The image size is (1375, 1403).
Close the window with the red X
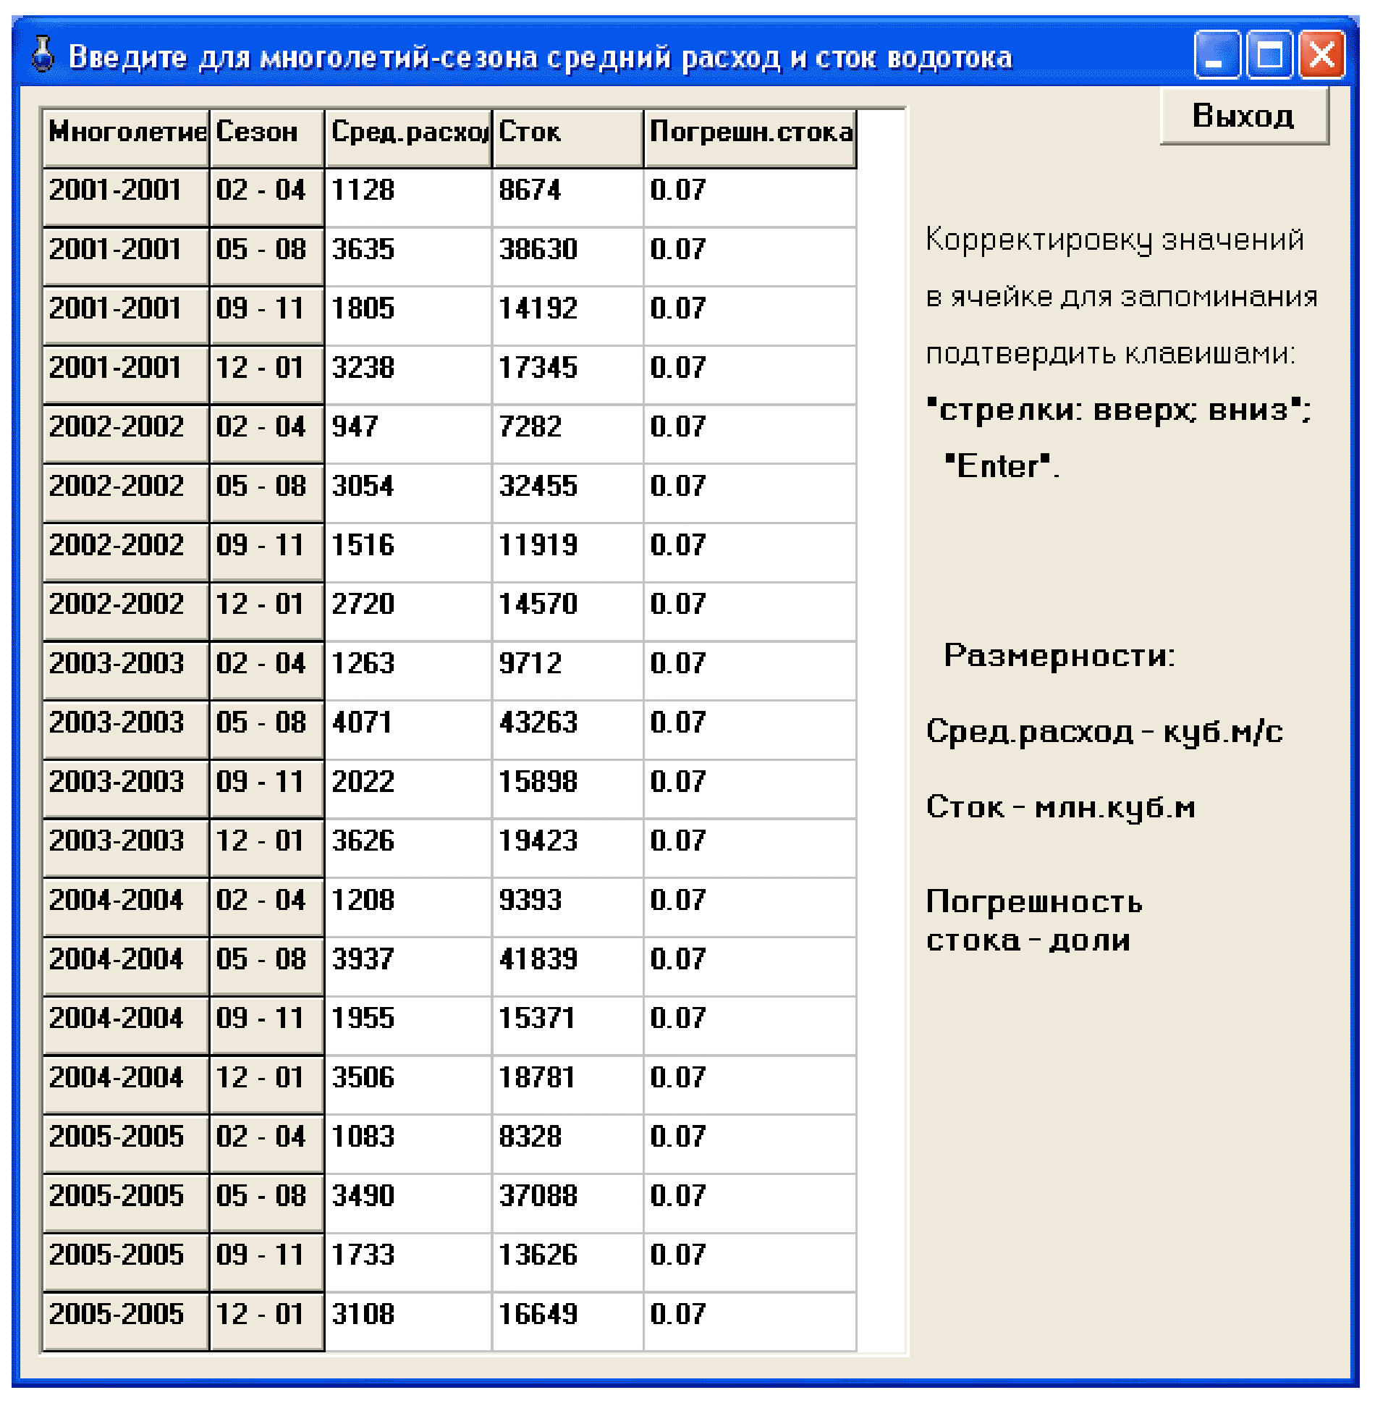(x=1321, y=54)
